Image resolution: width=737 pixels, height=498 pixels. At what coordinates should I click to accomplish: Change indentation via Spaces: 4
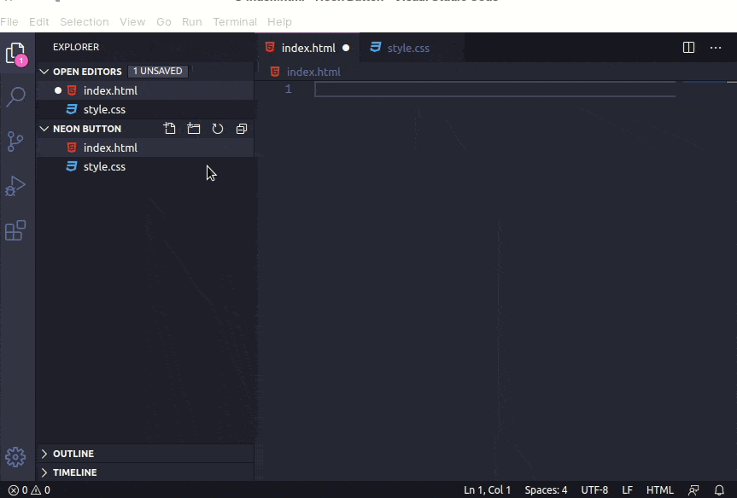[546, 490]
